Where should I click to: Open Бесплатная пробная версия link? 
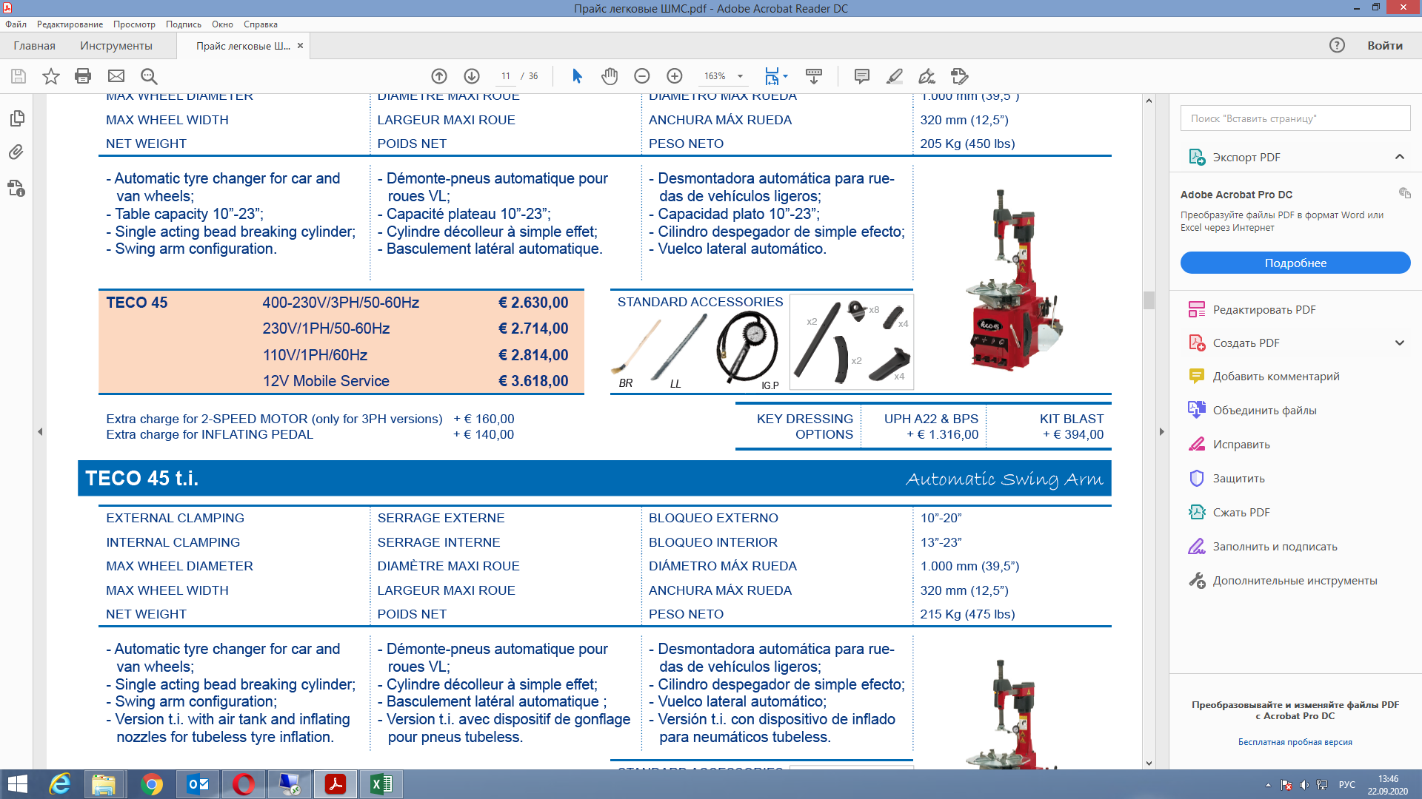pos(1295,742)
